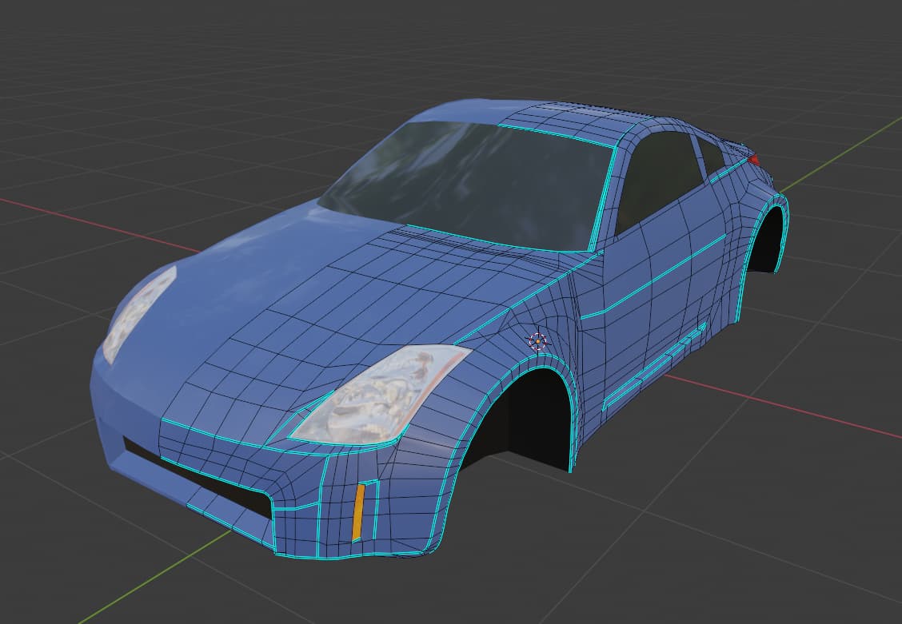Select the wireframed headlight lens beside the fender
Viewport: 902px width, 624px height.
[380, 396]
